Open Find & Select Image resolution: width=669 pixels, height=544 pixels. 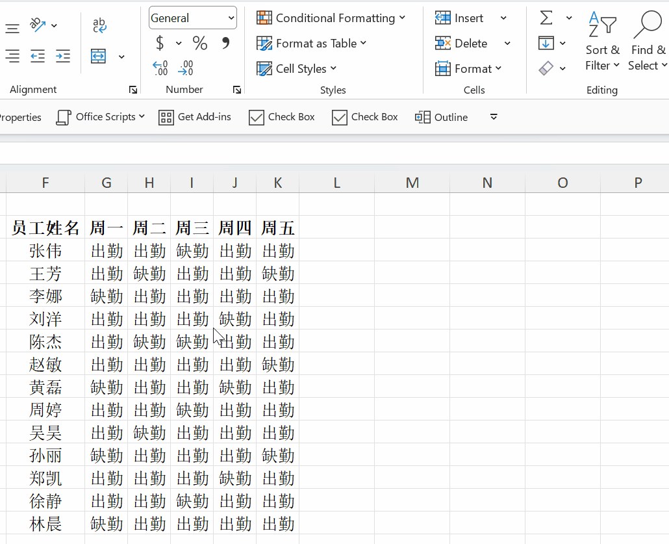click(x=648, y=41)
